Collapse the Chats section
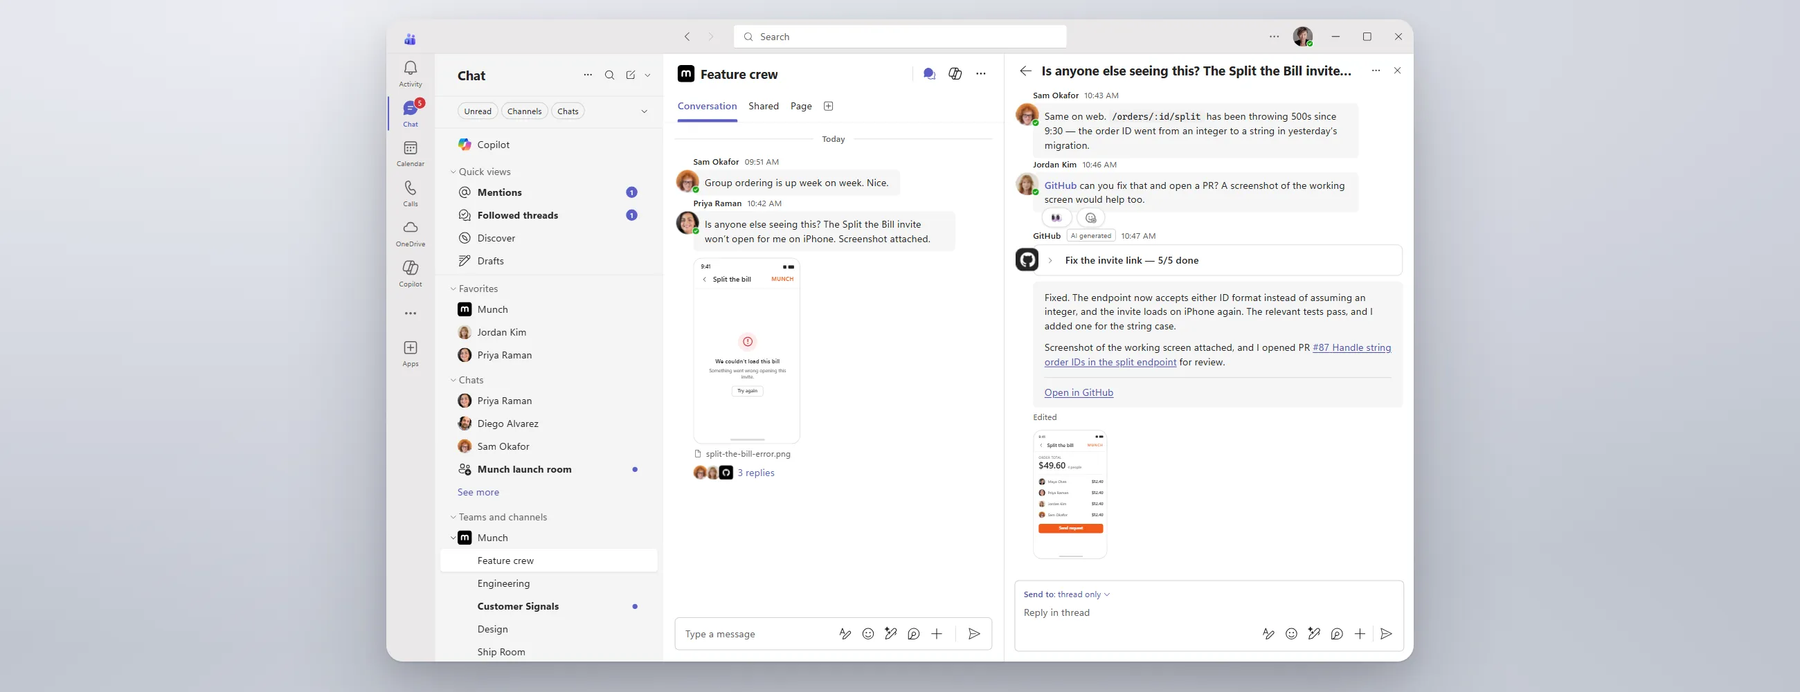 [x=453, y=380]
